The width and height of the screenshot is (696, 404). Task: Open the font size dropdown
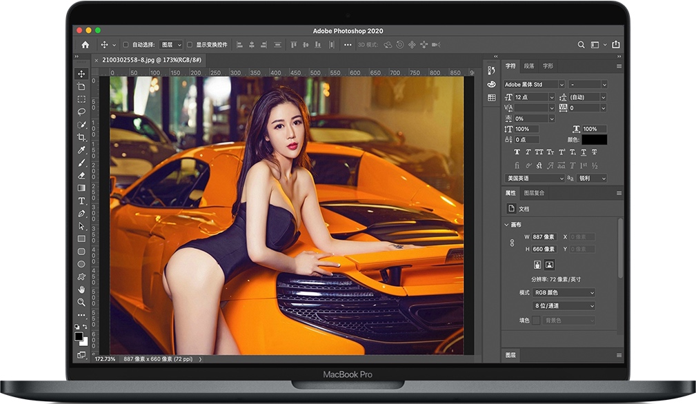pyautogui.click(x=535, y=98)
